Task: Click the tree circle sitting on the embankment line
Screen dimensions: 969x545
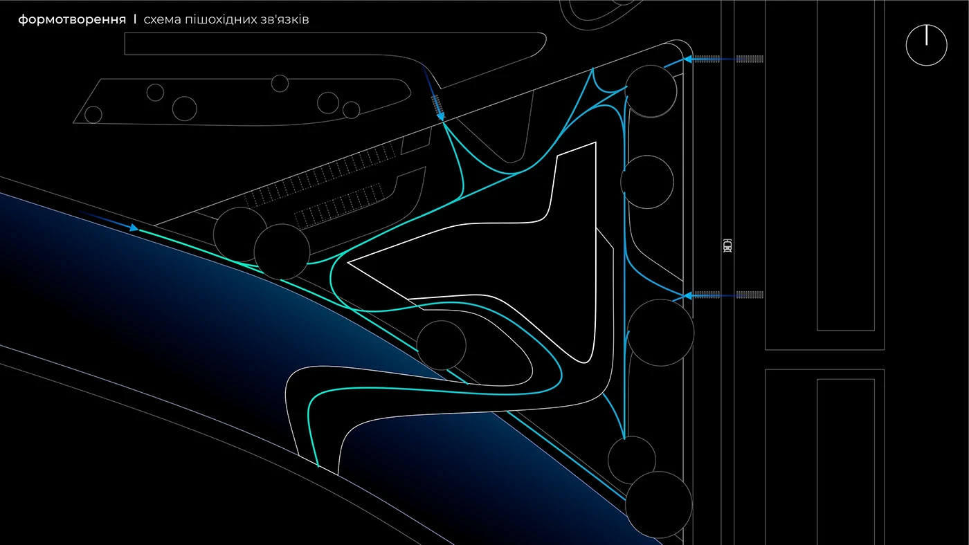Action: 442,345
